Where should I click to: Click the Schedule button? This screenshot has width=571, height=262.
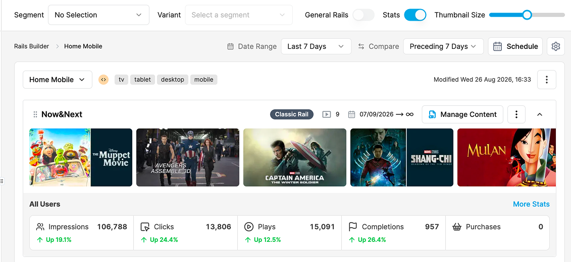pos(515,46)
